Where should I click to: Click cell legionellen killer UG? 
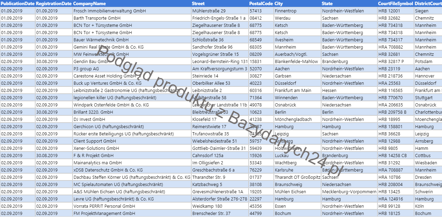pyautogui.click(x=132, y=97)
